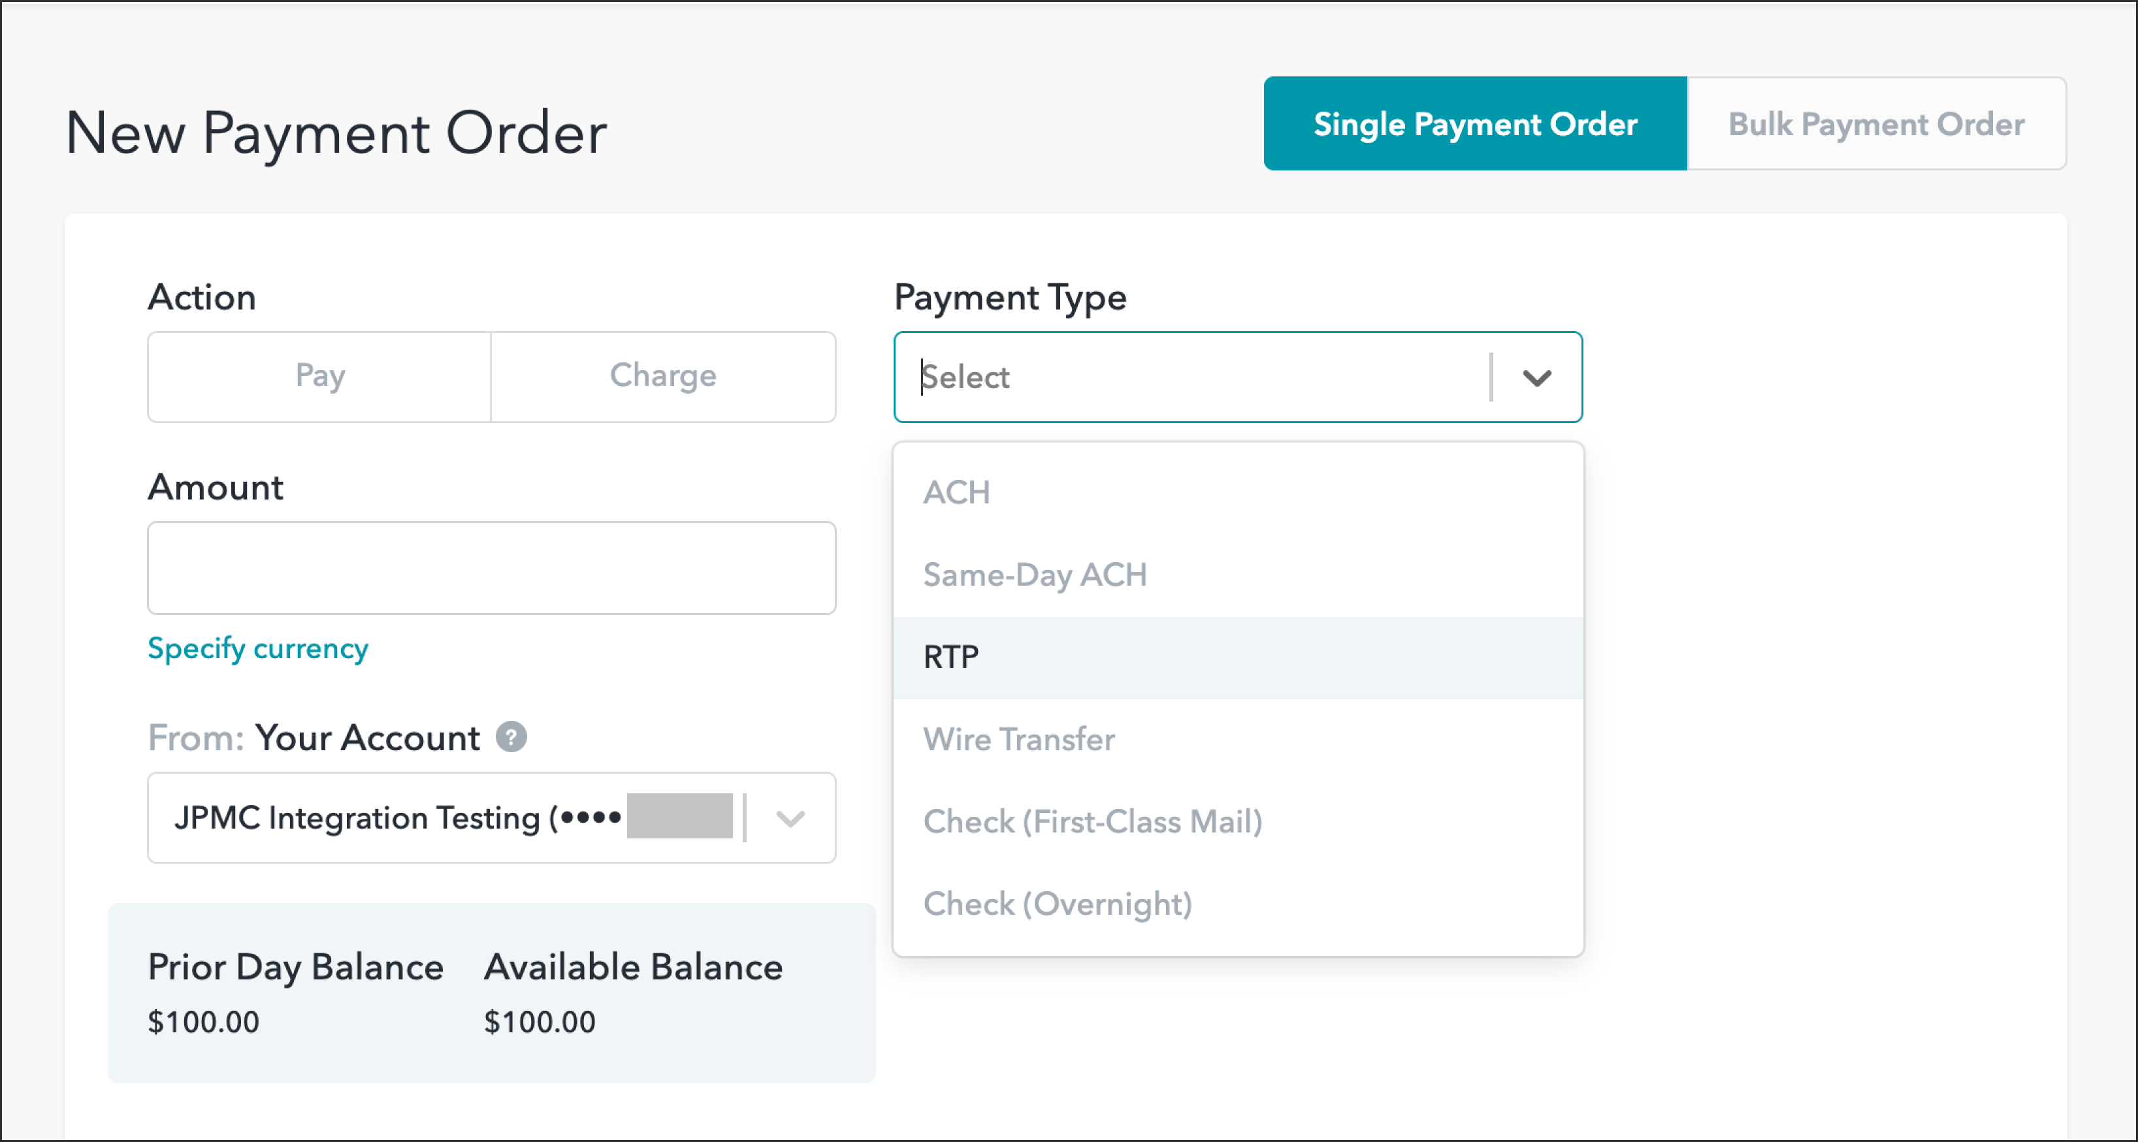Select the Pay action

click(319, 377)
